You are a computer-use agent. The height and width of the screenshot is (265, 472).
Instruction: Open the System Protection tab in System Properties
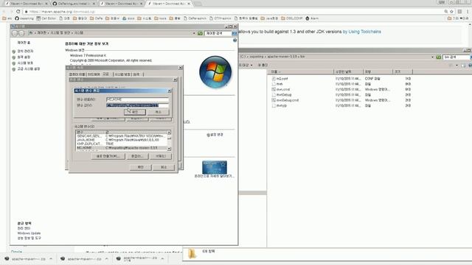122,74
